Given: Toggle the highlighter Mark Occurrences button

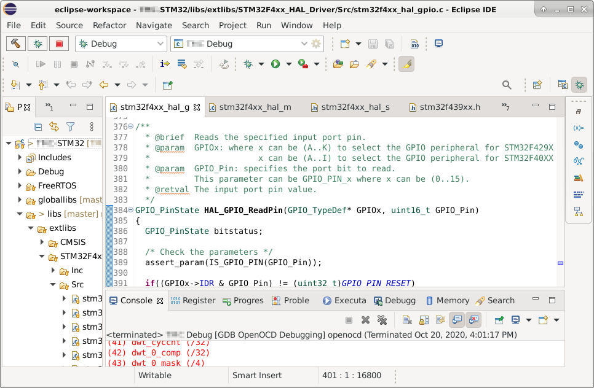Looking at the screenshot, I should pos(406,64).
